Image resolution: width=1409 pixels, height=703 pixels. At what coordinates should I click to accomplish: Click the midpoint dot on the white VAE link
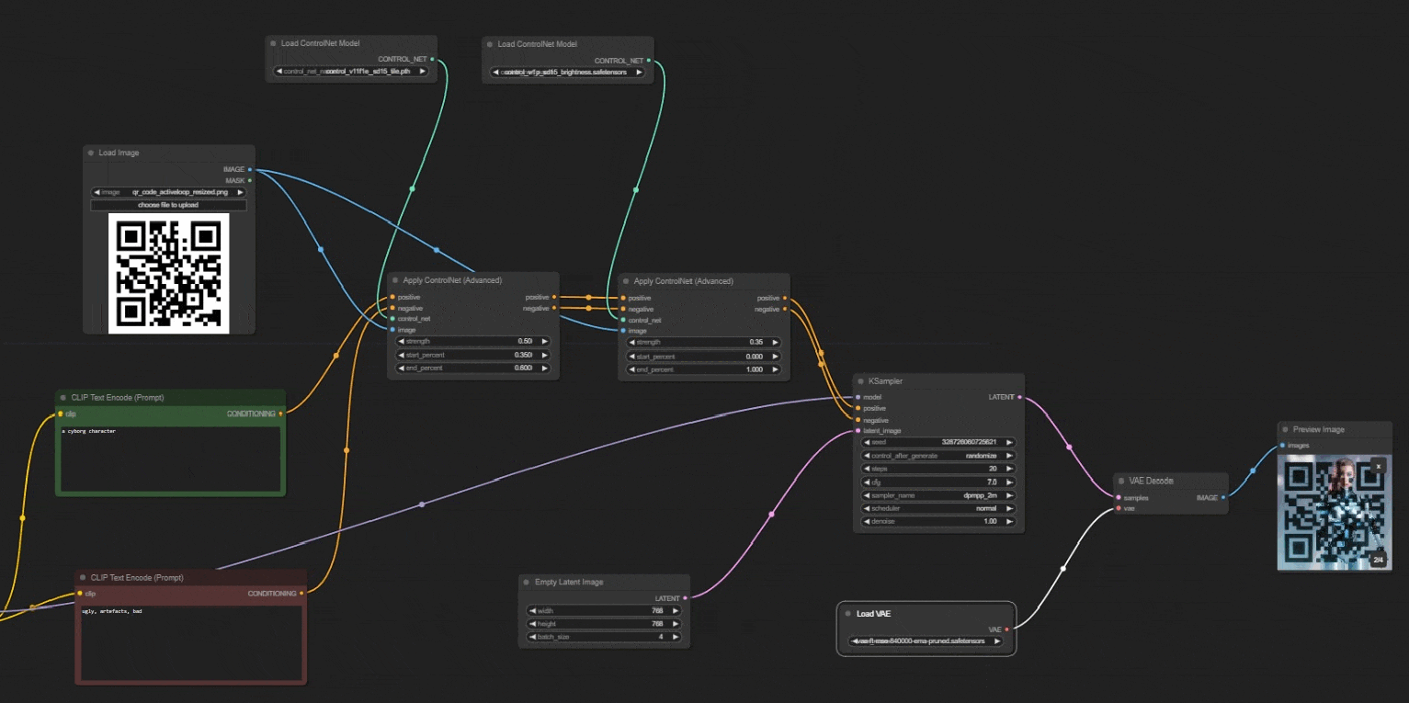coord(1063,569)
